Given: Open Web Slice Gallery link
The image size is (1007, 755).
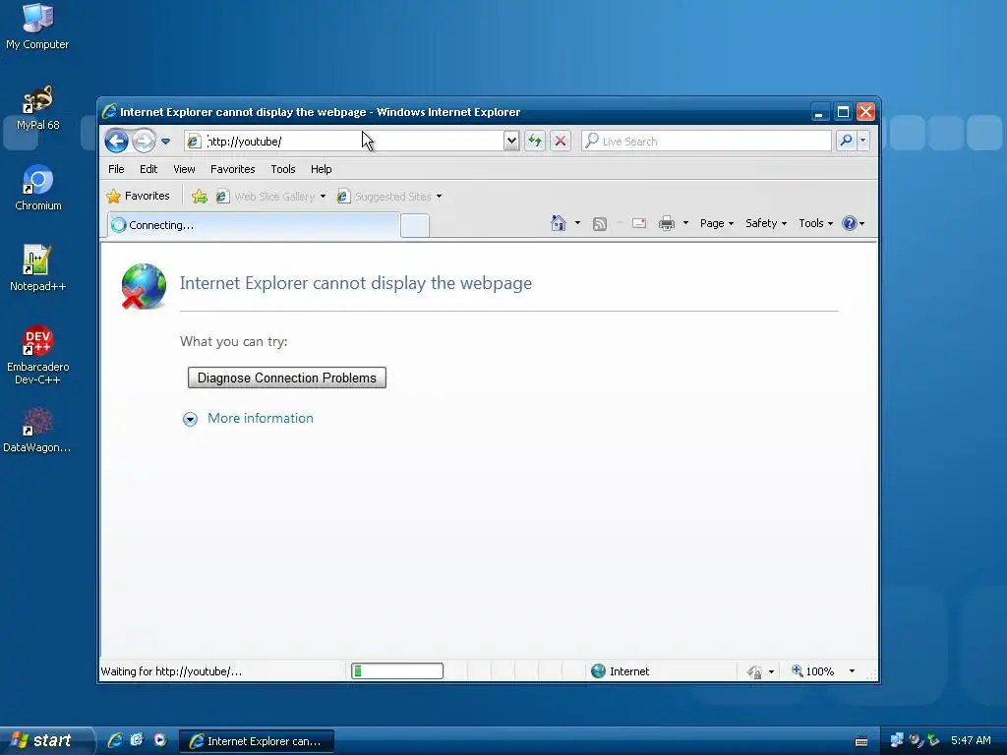Looking at the screenshot, I should click(x=267, y=197).
